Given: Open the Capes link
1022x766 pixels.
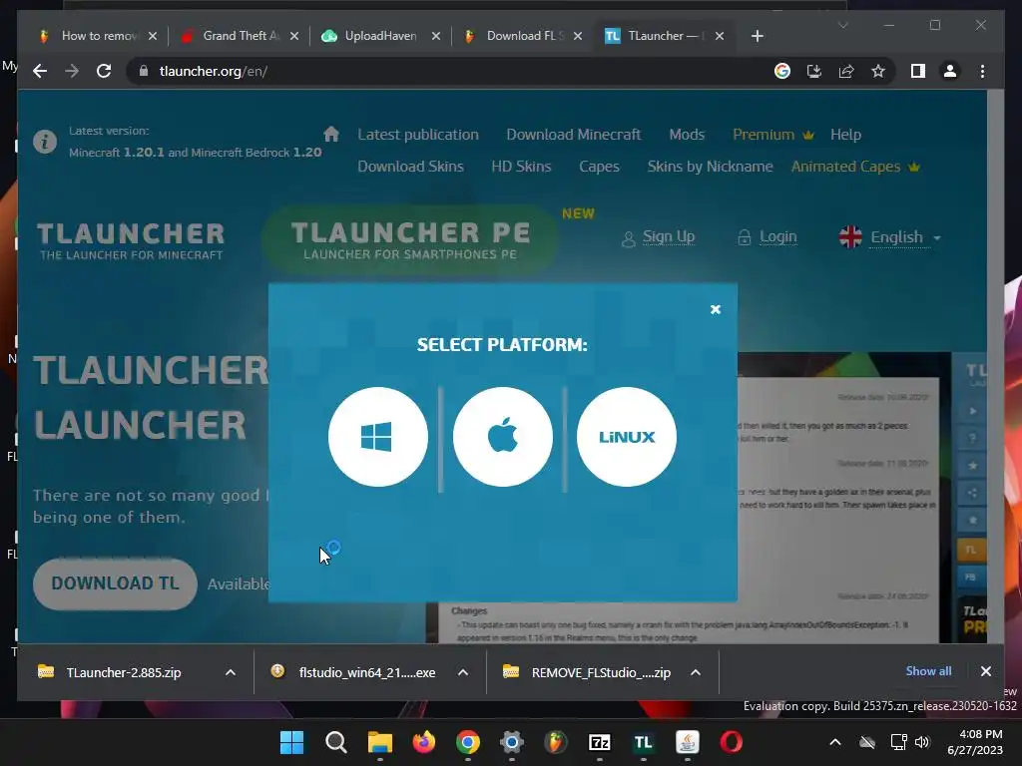Looking at the screenshot, I should pos(599,167).
